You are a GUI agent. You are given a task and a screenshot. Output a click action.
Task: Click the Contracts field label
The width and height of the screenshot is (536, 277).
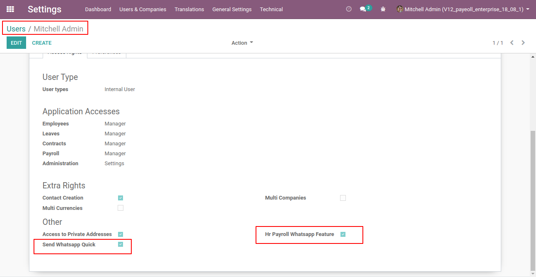click(54, 144)
